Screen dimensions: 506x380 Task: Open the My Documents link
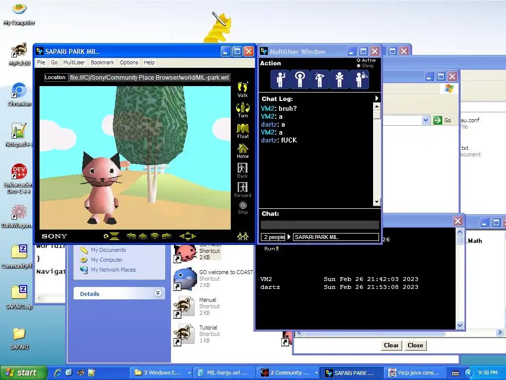coord(108,250)
